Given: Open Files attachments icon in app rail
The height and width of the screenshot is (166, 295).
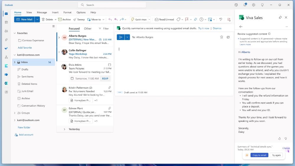Looking at the screenshot, I should (6, 40).
